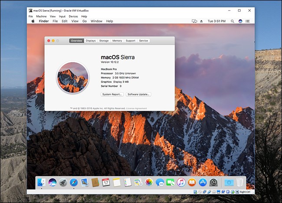The height and width of the screenshot is (203, 282).
Task: Open Finder from the Dock
Action: tap(42, 182)
